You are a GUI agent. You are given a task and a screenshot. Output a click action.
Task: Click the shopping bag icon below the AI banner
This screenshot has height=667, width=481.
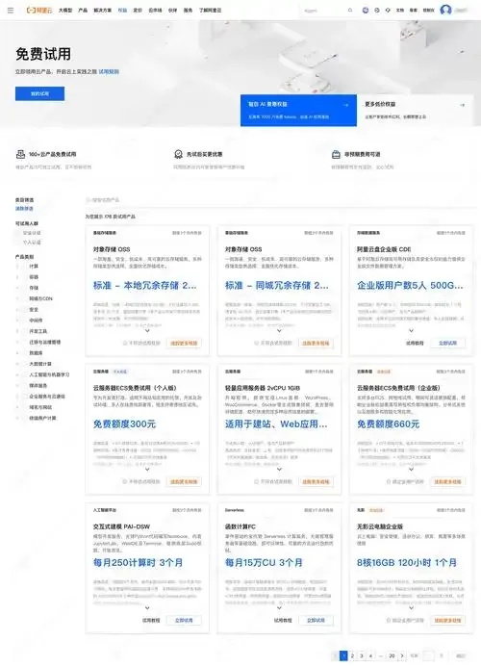[x=336, y=154]
